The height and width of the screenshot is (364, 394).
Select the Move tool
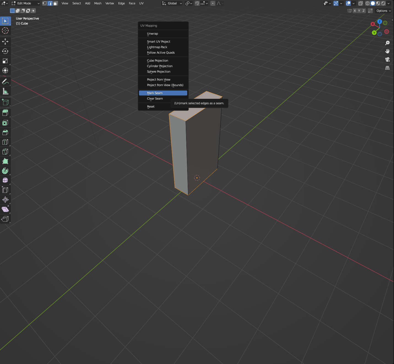5,42
